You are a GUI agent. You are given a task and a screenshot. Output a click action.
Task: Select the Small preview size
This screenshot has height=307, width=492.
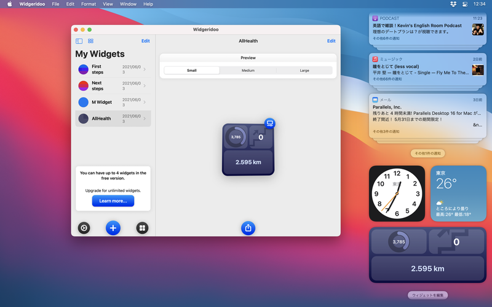(192, 71)
